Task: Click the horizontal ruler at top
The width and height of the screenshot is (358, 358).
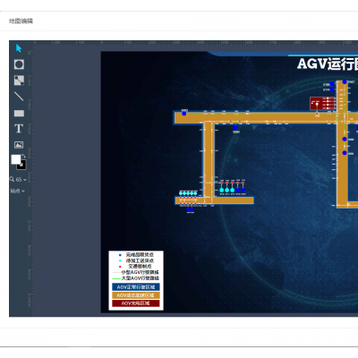Action: click(x=195, y=43)
